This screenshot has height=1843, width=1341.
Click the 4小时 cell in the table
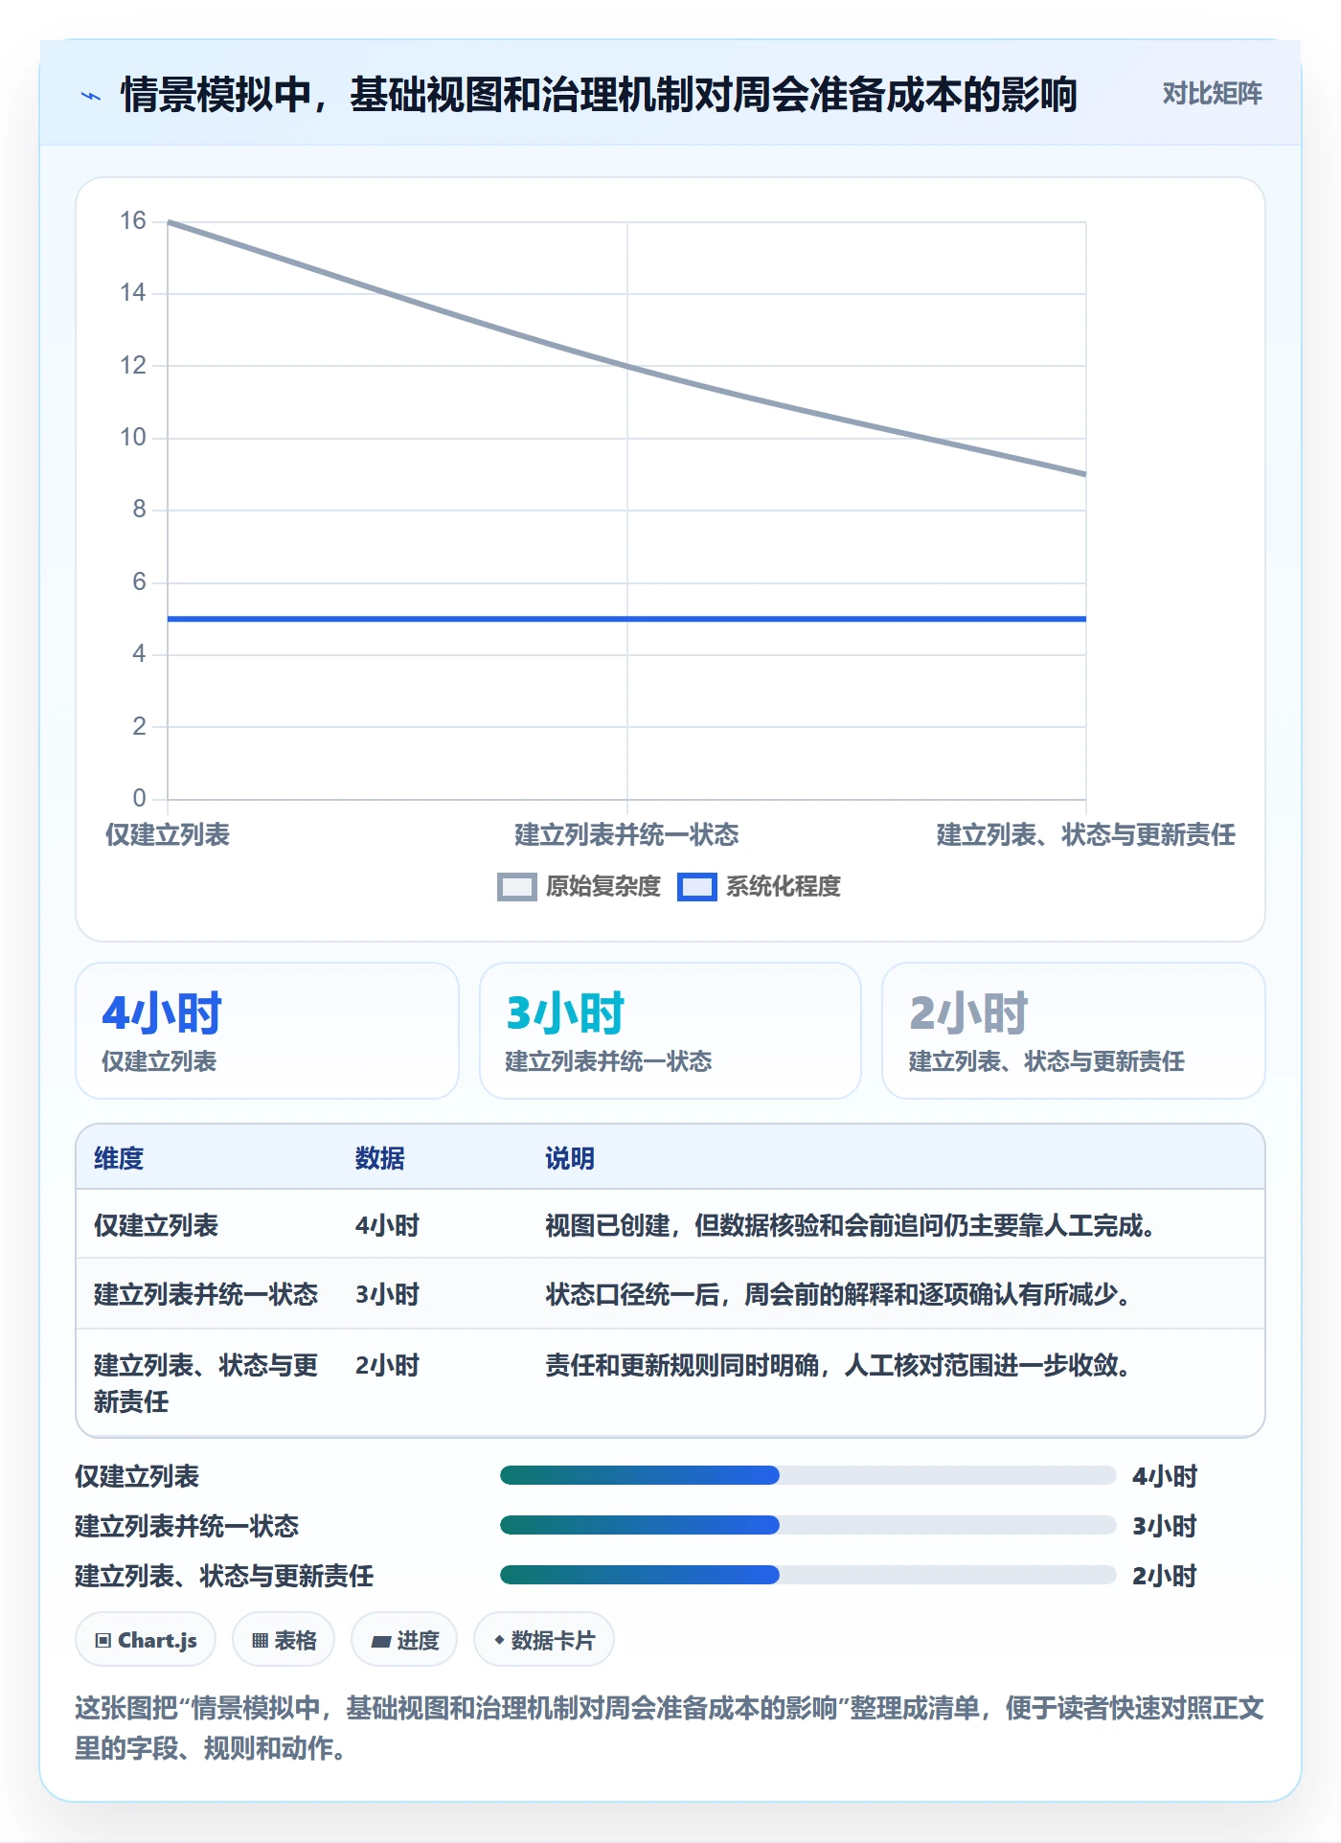[388, 1225]
